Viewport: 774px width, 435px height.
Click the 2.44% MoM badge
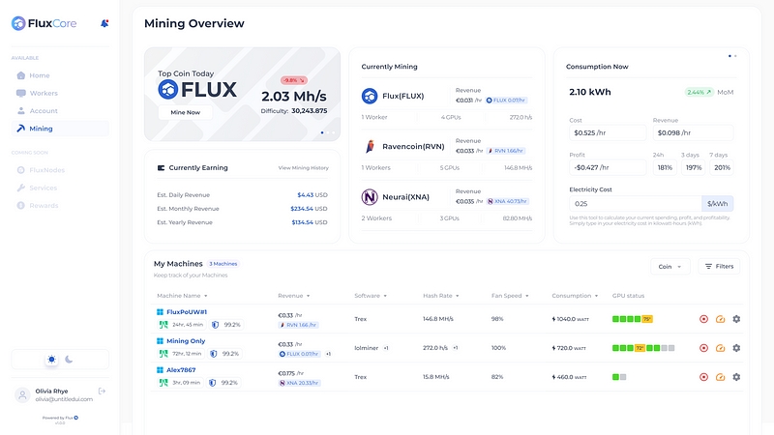click(x=699, y=92)
